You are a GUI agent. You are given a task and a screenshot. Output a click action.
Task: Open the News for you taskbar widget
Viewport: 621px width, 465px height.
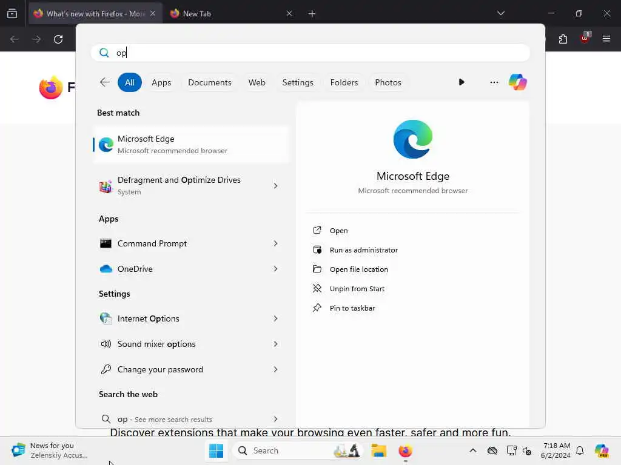point(50,450)
